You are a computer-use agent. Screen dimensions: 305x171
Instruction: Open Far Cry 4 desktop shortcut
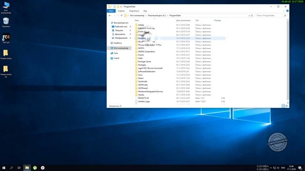tap(6, 39)
